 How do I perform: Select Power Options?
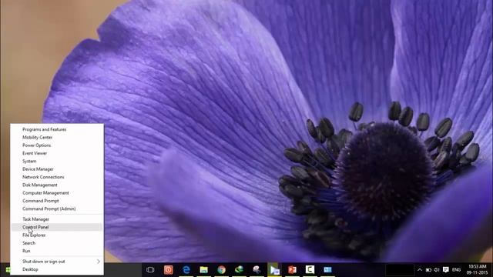point(57,145)
